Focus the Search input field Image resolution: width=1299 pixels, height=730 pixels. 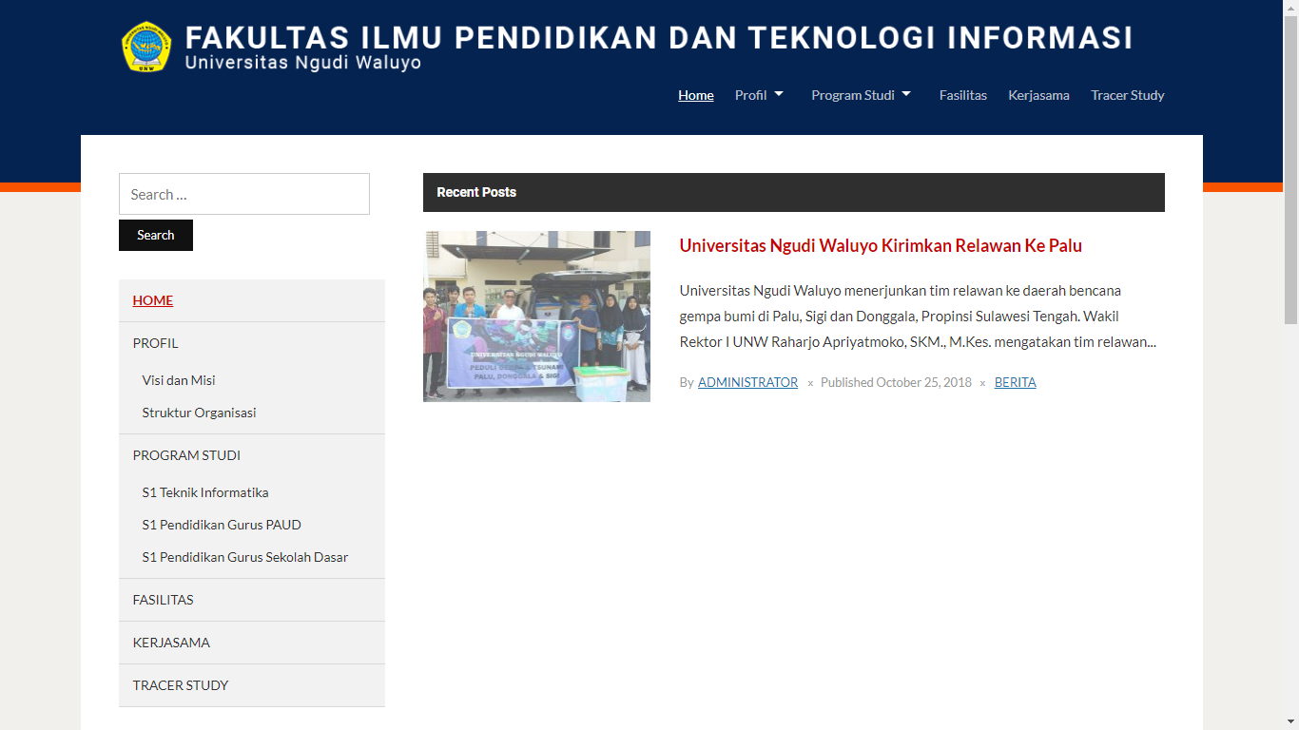point(244,194)
